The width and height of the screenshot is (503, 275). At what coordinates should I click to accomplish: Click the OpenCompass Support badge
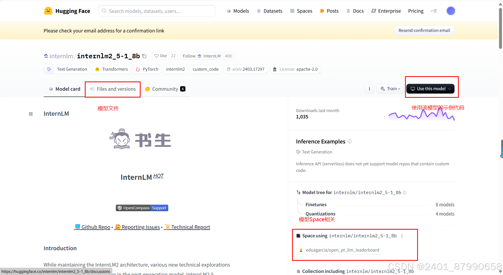[142, 208]
